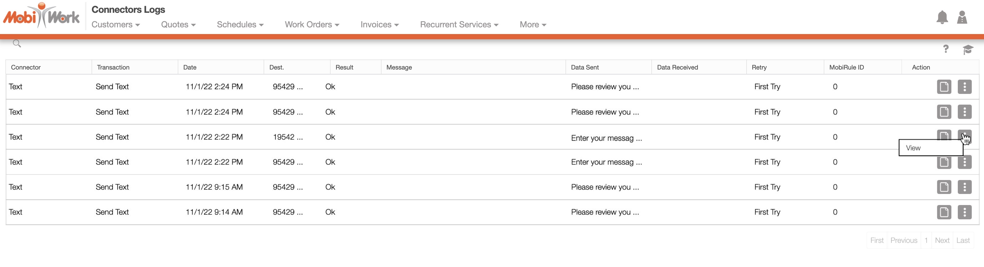
Task: Click the graduation cap training icon
Action: (x=968, y=49)
